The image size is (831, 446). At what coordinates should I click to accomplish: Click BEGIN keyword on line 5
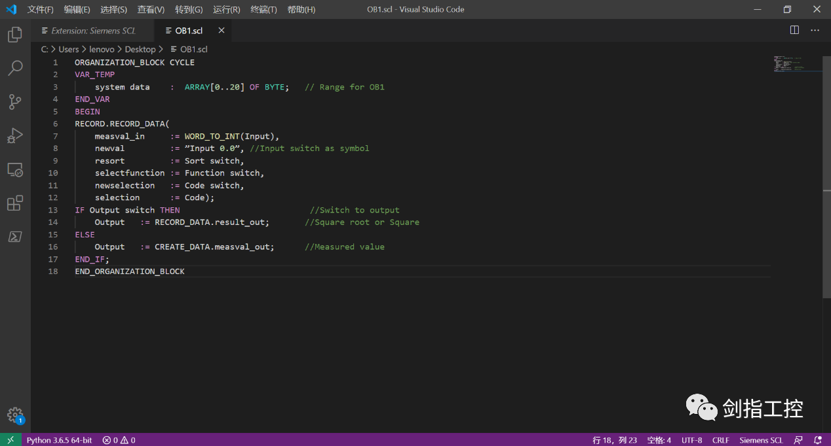[87, 112]
